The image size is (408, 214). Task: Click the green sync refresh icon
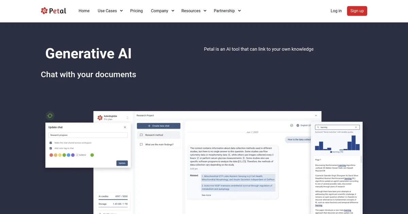click(50, 116)
